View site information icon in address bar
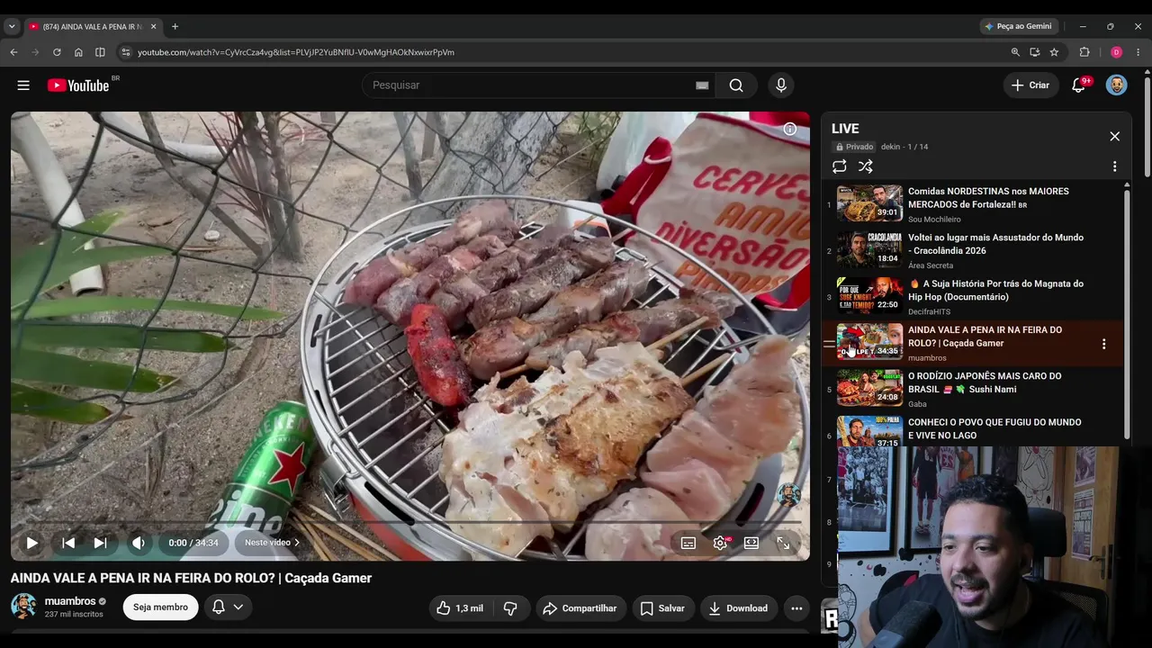The image size is (1152, 648). tap(125, 52)
